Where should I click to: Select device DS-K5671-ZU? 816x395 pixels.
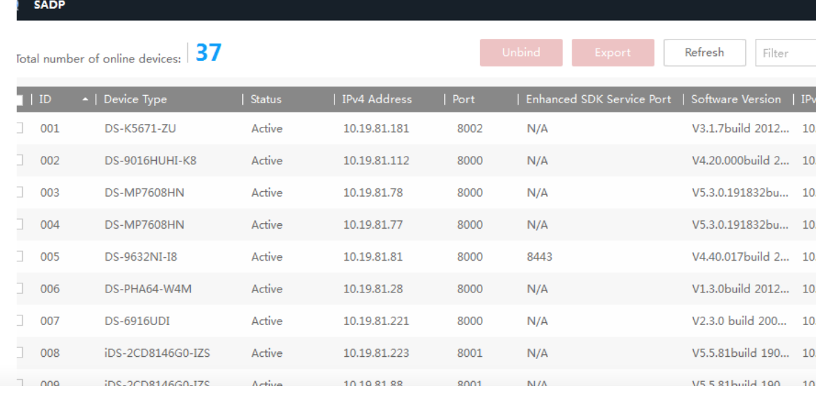tap(140, 128)
